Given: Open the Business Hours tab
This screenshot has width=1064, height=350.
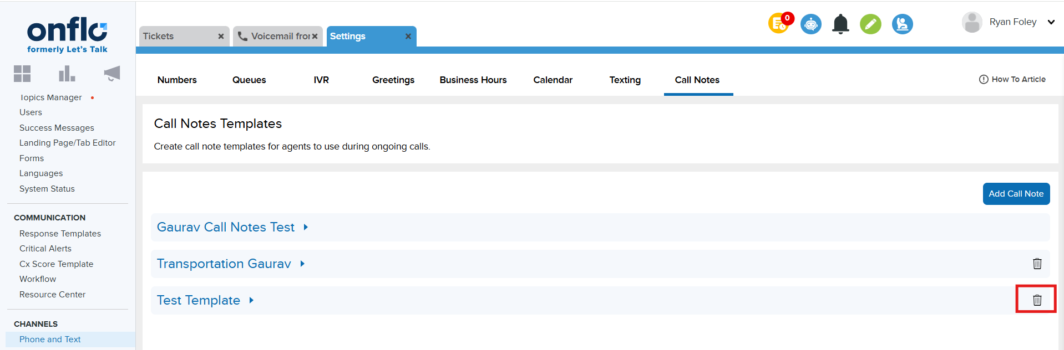Looking at the screenshot, I should 473,80.
